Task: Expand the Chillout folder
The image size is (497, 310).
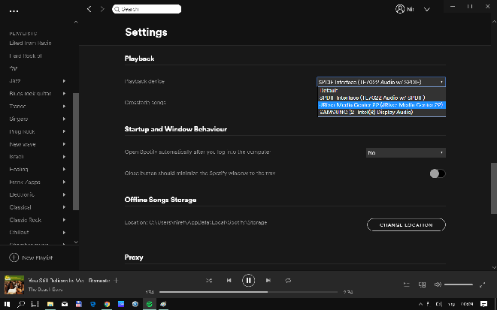Action: click(64, 233)
